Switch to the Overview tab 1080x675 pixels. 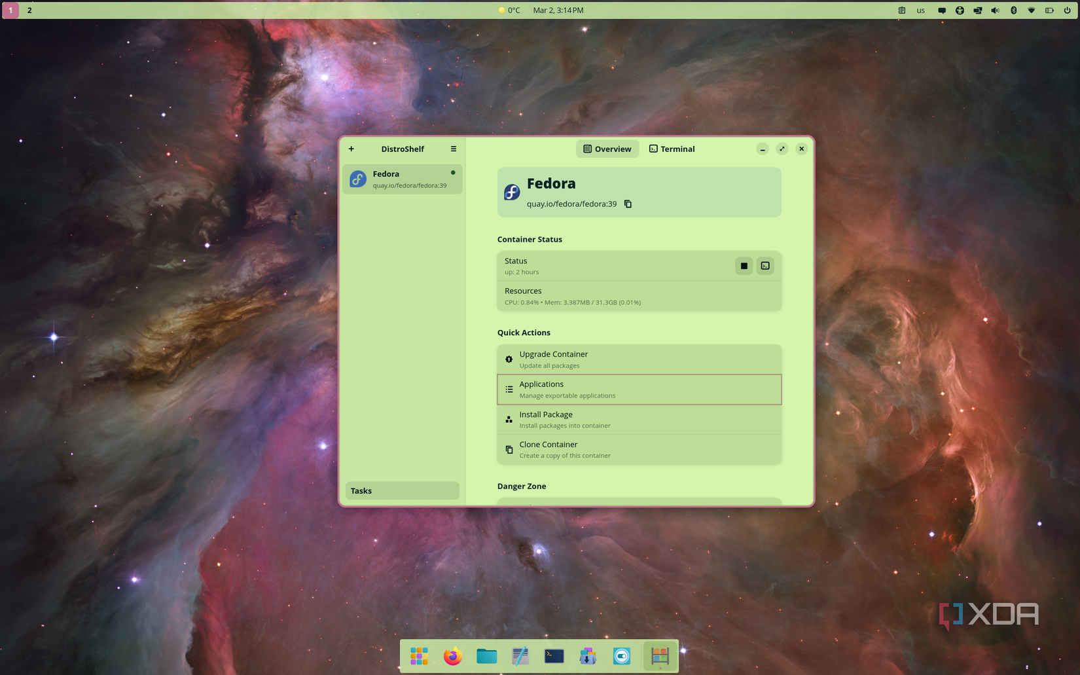tap(607, 149)
